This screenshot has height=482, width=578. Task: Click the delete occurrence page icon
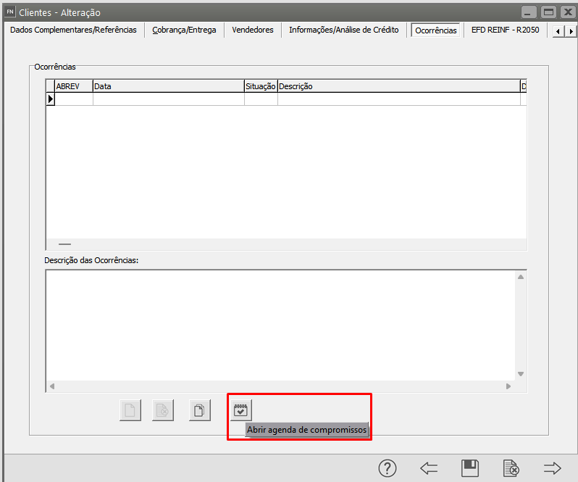click(x=163, y=410)
